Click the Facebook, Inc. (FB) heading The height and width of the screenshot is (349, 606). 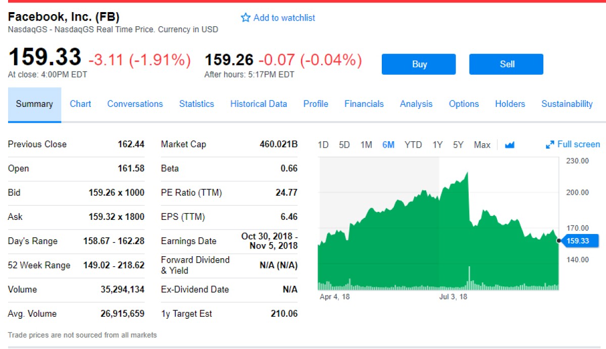point(64,17)
